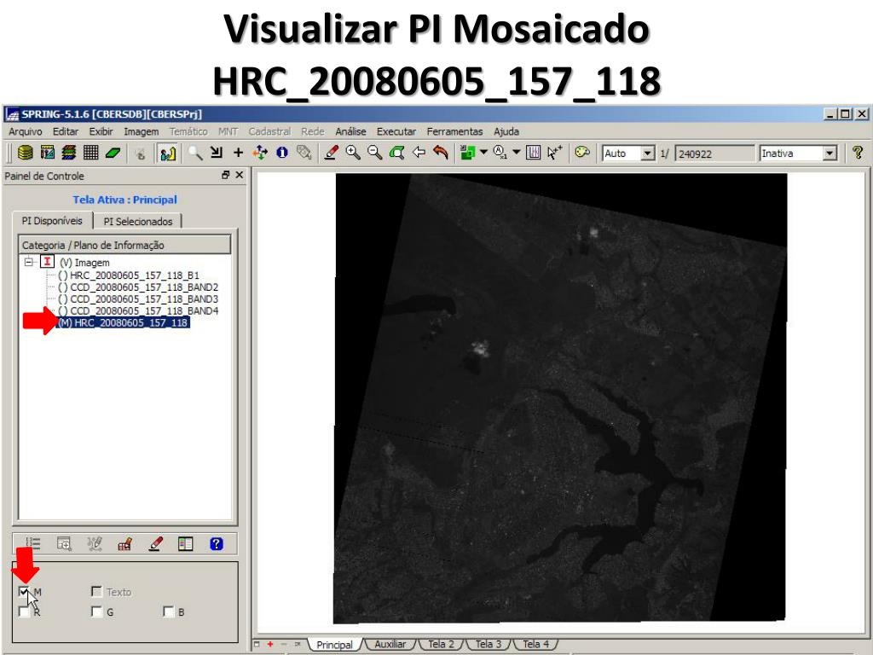Open dropdown arrow beside A x1 icon
The image size is (873, 655).
(x=516, y=152)
